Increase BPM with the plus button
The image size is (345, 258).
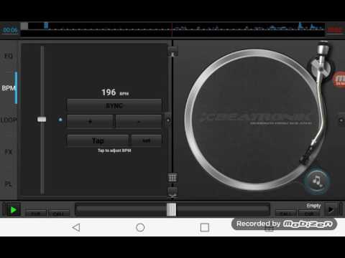click(90, 121)
